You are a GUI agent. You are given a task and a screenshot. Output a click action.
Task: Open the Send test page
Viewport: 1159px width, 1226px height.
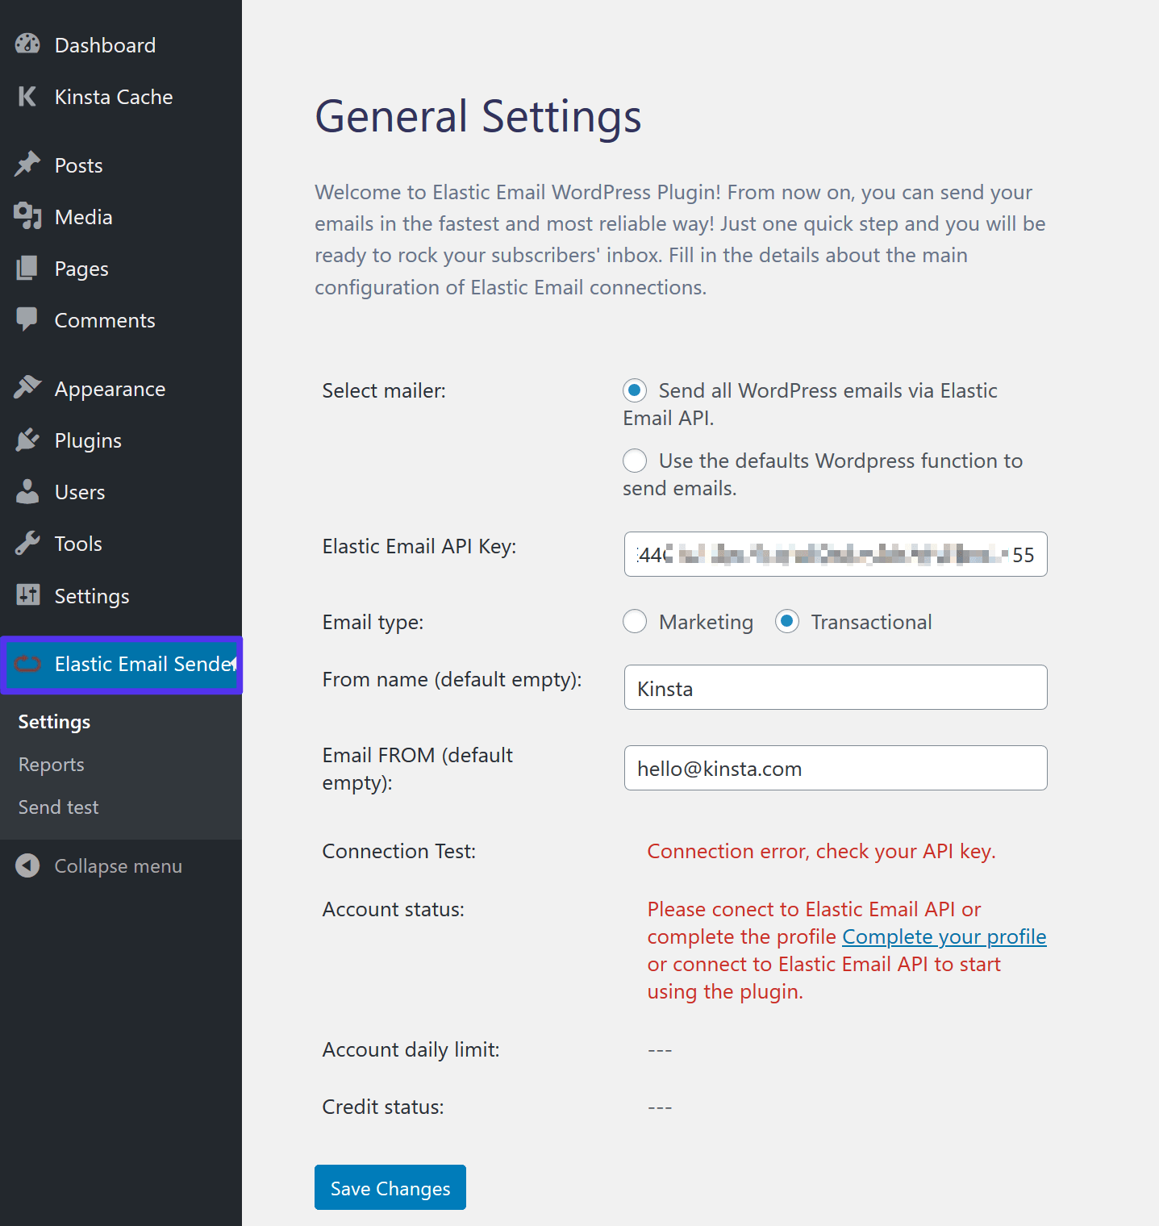point(57,807)
